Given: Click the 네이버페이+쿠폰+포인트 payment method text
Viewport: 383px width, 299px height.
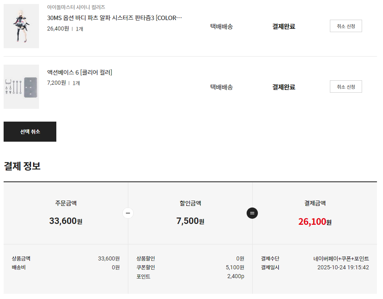Looking at the screenshot, I should click(x=341, y=259).
